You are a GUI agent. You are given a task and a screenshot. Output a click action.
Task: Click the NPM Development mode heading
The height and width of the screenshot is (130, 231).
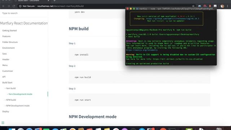click(93, 117)
